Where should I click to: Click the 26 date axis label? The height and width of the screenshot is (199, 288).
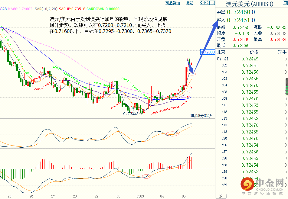click(31, 196)
